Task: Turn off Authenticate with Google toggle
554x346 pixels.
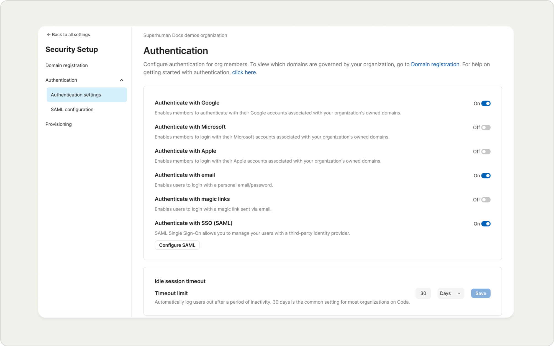Action: click(486, 103)
